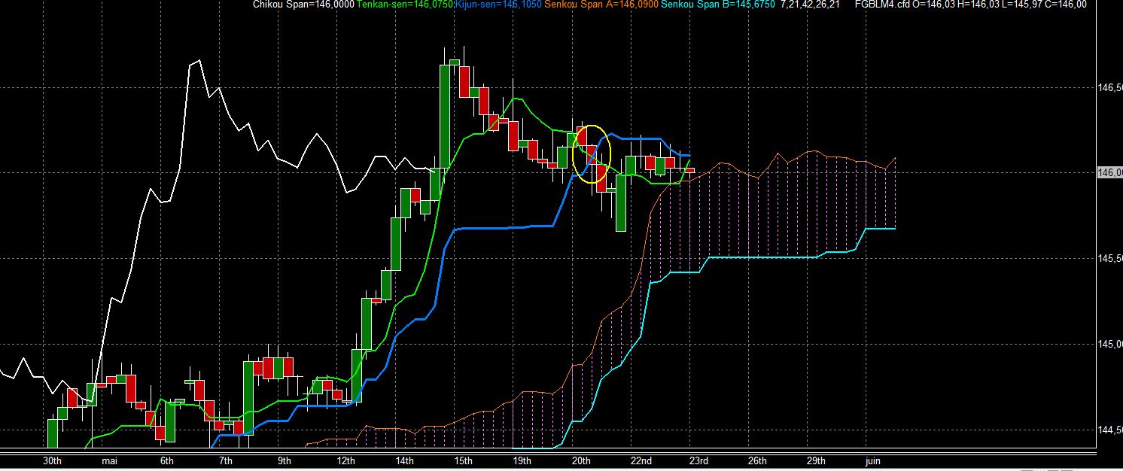Image resolution: width=1123 pixels, height=471 pixels.
Task: Click the mai month label
Action: coord(109,460)
